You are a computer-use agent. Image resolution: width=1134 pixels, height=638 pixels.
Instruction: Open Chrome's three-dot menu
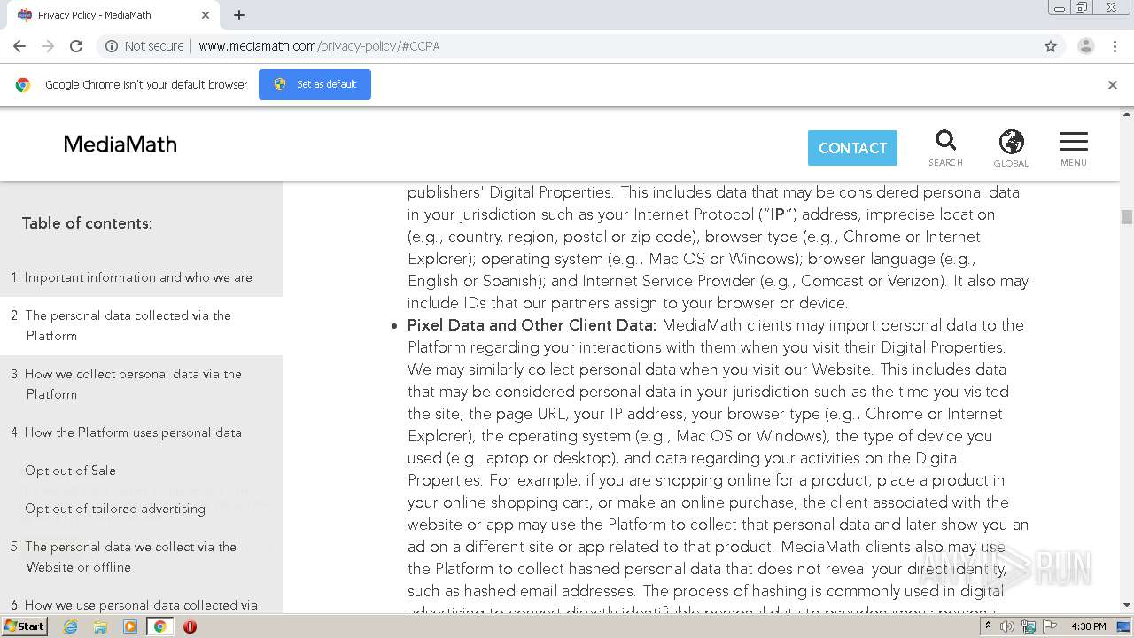tap(1115, 46)
